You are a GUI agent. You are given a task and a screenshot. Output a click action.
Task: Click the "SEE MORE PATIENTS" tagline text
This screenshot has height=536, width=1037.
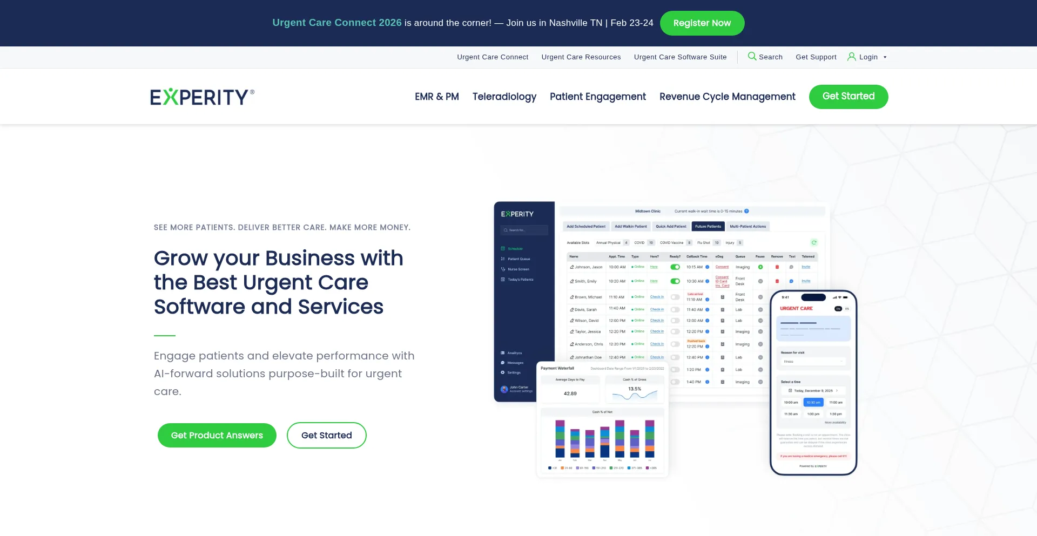click(282, 227)
